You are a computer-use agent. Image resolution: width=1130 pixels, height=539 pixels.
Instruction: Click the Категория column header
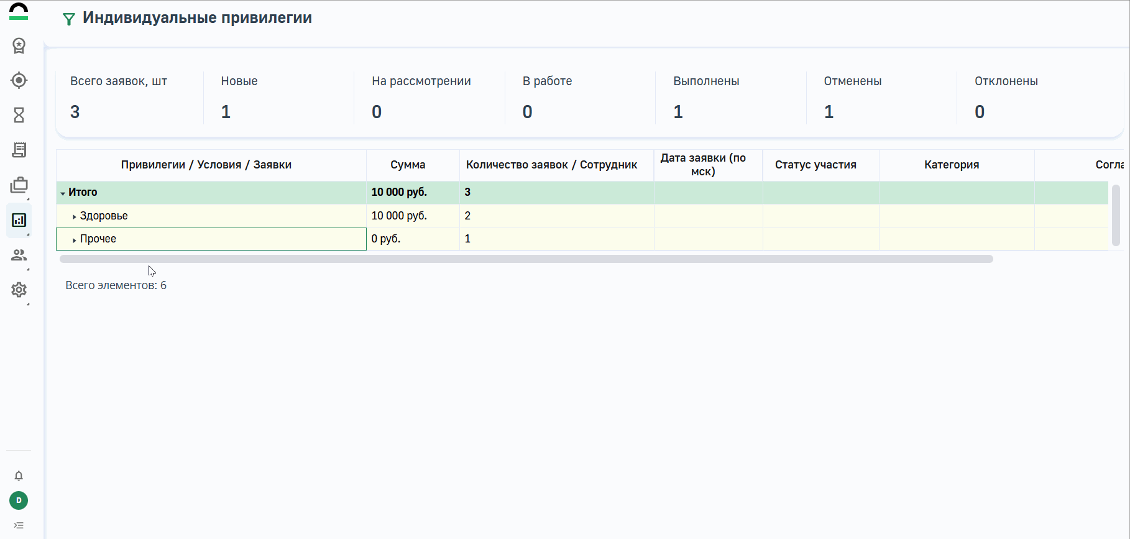[x=951, y=165]
